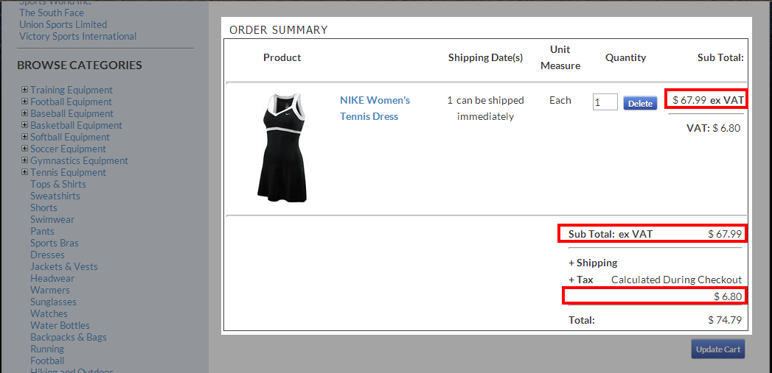Expand the Baseball Equipment category
Image resolution: width=772 pixels, height=373 pixels.
coord(24,113)
